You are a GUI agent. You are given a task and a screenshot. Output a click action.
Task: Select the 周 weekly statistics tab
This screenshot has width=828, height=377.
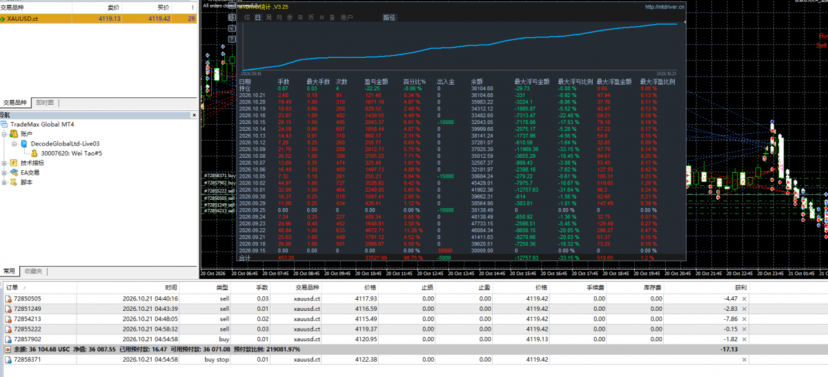pyautogui.click(x=268, y=17)
